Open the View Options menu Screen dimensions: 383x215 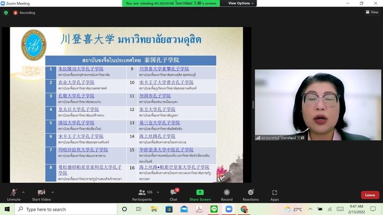pyautogui.click(x=241, y=3)
